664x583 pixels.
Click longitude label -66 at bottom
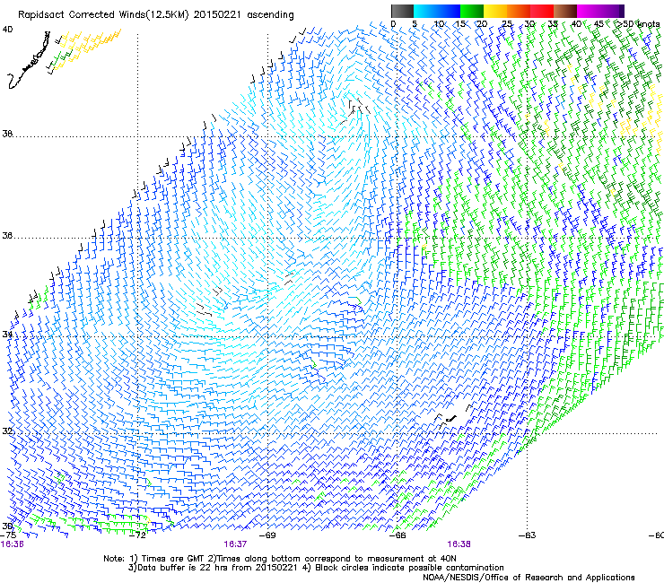pyautogui.click(x=397, y=535)
